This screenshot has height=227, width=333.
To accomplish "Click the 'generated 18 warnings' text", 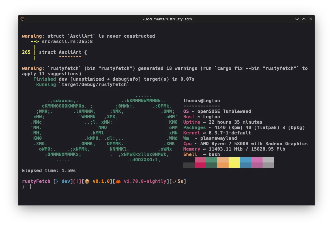I will click(x=167, y=68).
